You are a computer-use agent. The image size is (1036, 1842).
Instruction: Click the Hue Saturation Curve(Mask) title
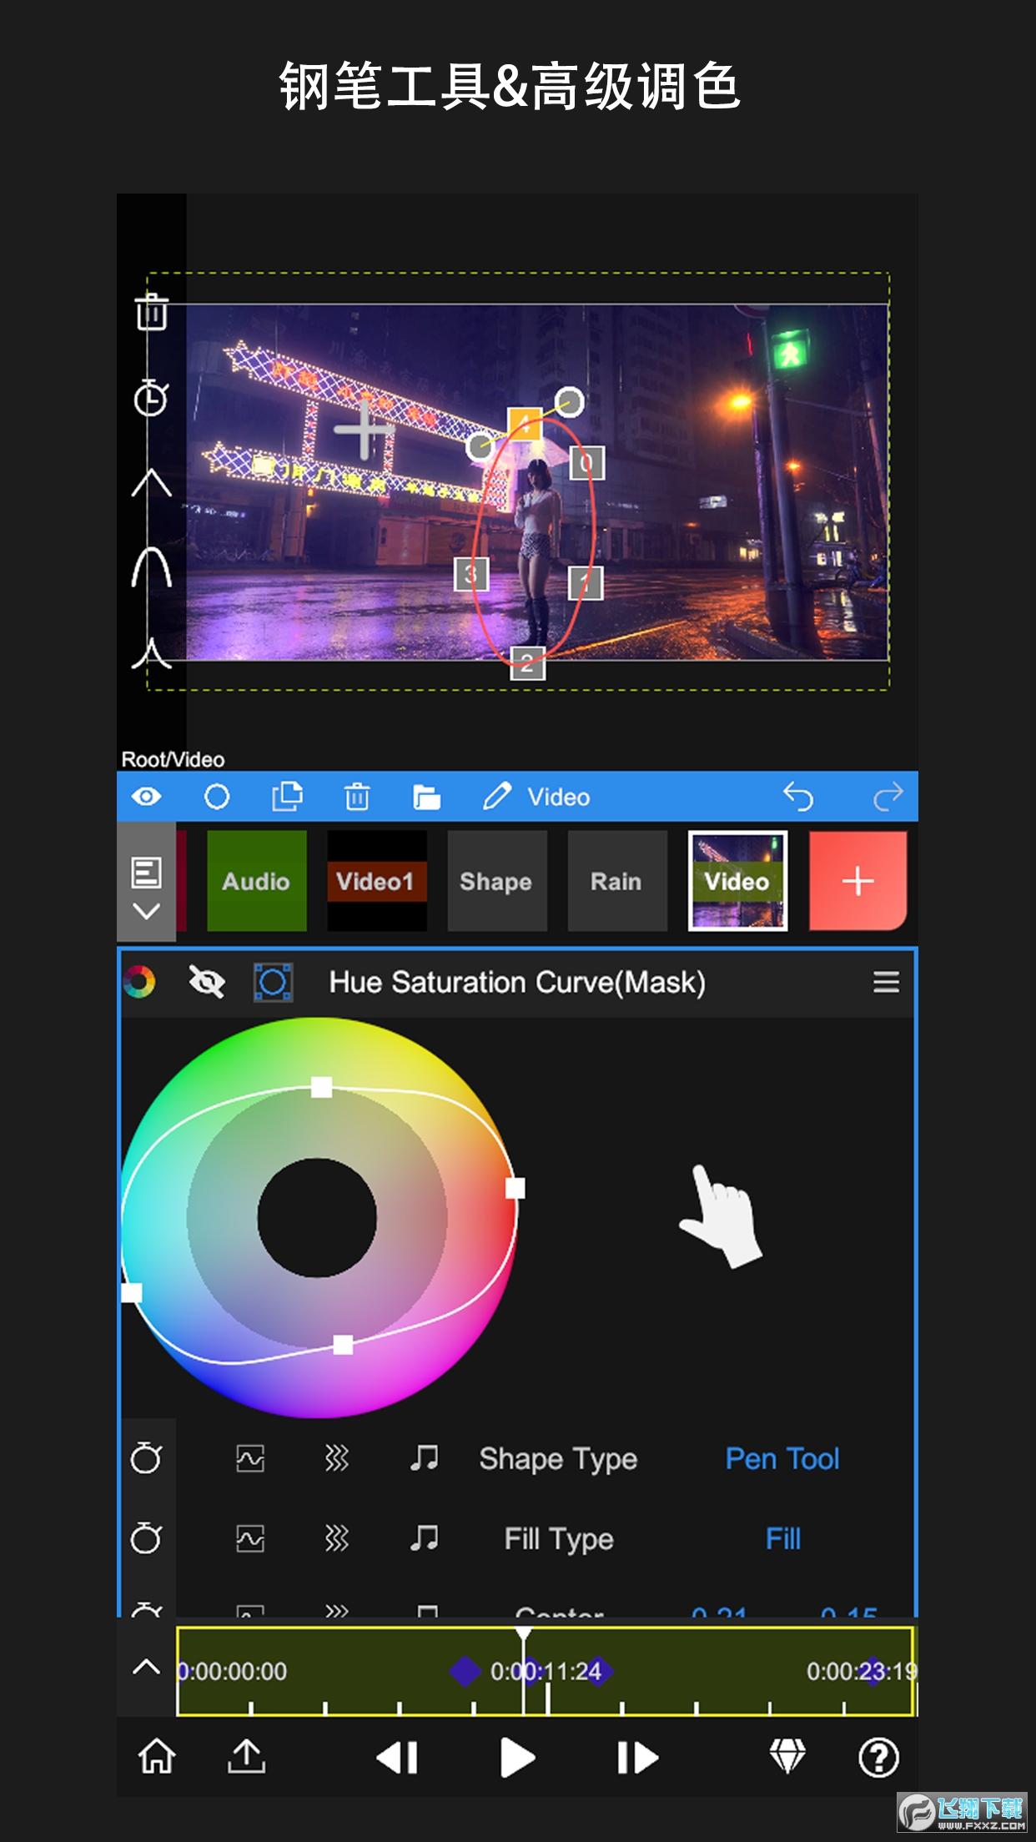(x=517, y=982)
